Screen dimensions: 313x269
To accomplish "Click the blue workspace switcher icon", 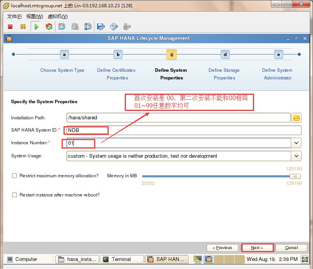I will (209, 259).
